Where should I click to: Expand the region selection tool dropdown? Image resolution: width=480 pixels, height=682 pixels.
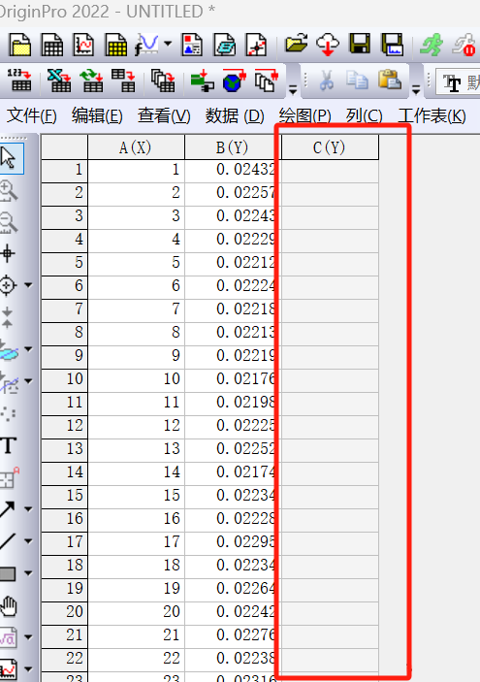coord(28,349)
